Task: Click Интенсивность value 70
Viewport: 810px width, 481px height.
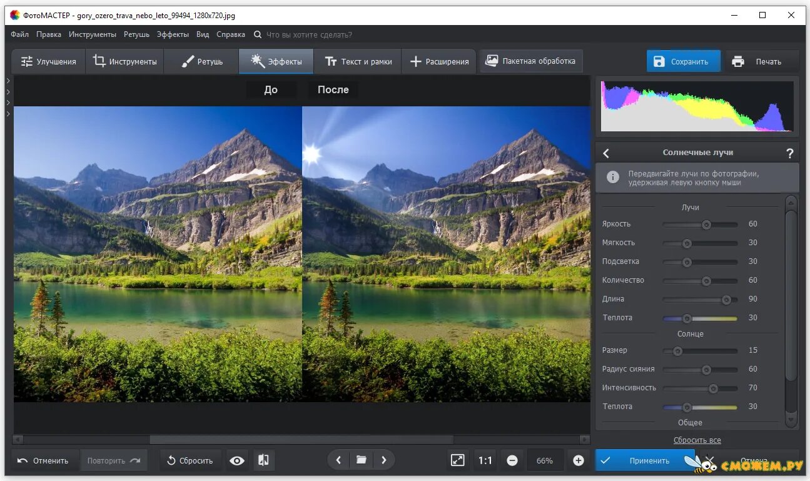Action: pyautogui.click(x=753, y=388)
